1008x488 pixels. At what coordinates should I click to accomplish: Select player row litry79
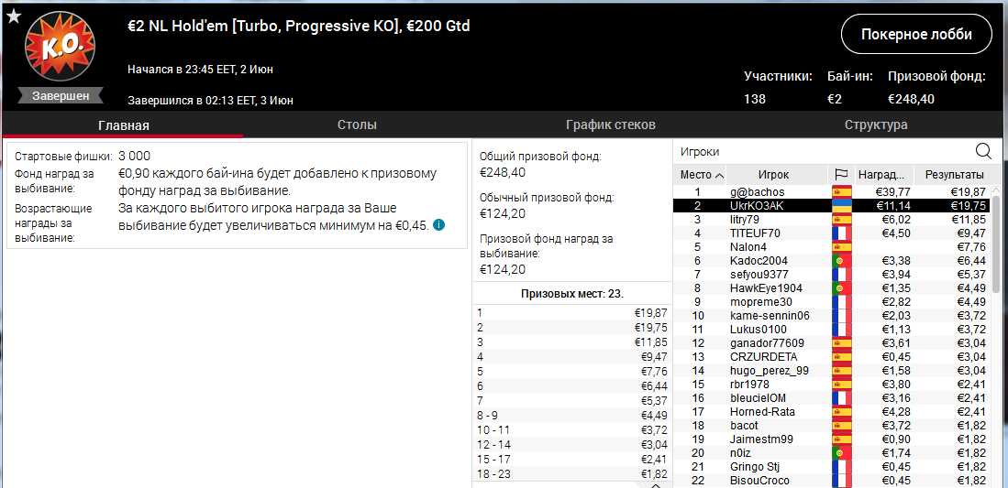pyautogui.click(x=834, y=220)
